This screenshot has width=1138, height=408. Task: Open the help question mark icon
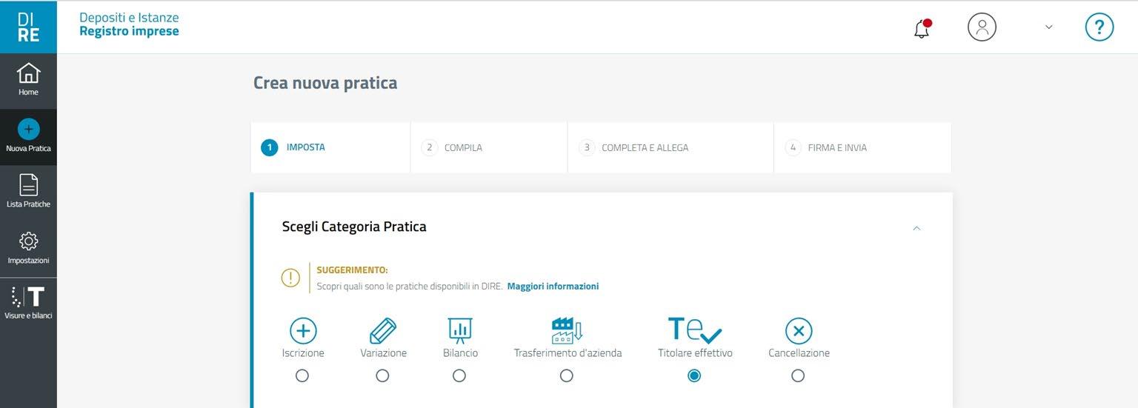click(x=1099, y=27)
